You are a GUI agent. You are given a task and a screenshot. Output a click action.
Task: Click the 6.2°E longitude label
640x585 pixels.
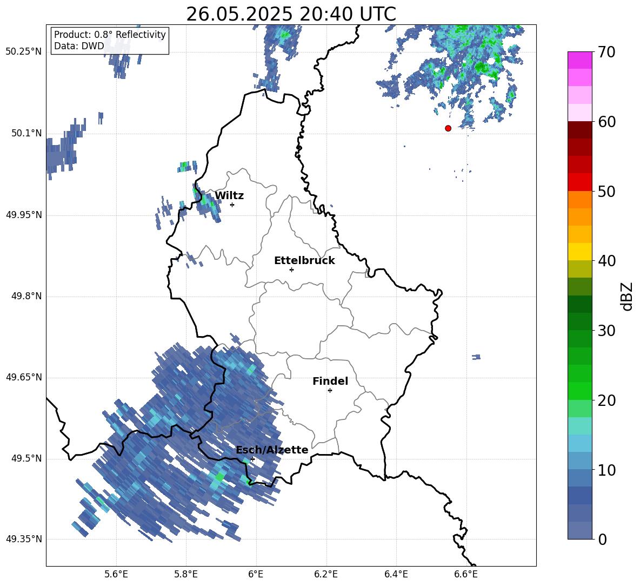(x=326, y=574)
